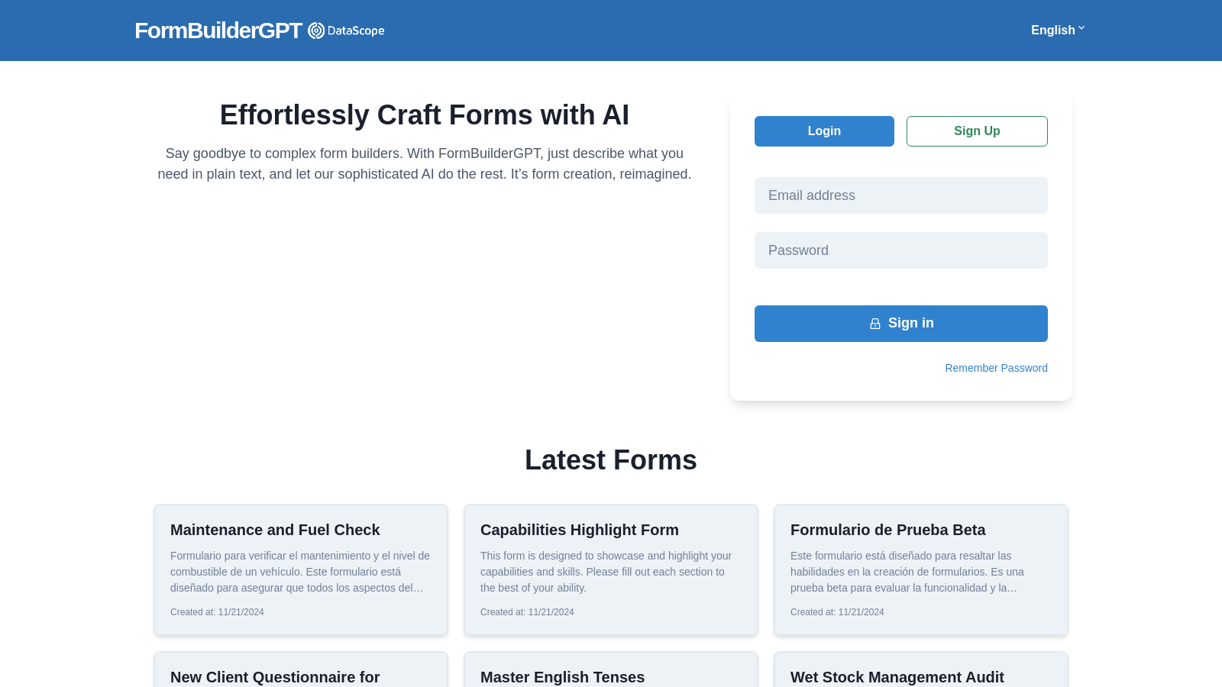
Task: Switch to the Sign Up tab
Action: 977,131
